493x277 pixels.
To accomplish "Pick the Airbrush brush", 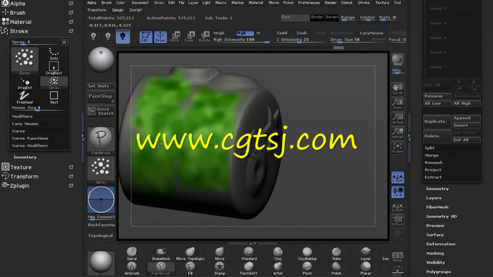I will point(132,268).
